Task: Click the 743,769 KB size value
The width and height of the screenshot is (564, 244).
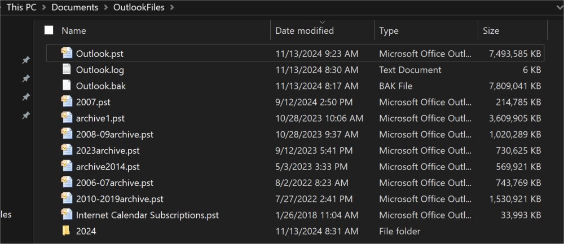Action: pos(518,183)
